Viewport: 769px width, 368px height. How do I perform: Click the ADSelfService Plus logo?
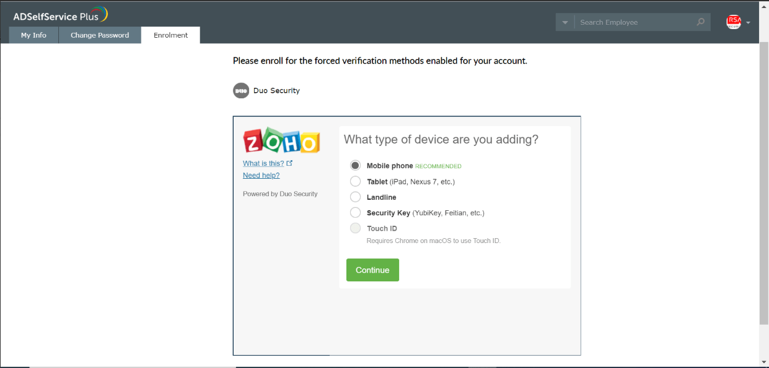pos(60,15)
